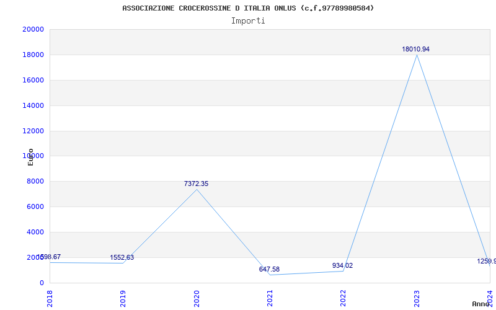The width and height of the screenshot is (496, 310).
Task: Click the 2023 peak point on the line
Action: pos(417,55)
